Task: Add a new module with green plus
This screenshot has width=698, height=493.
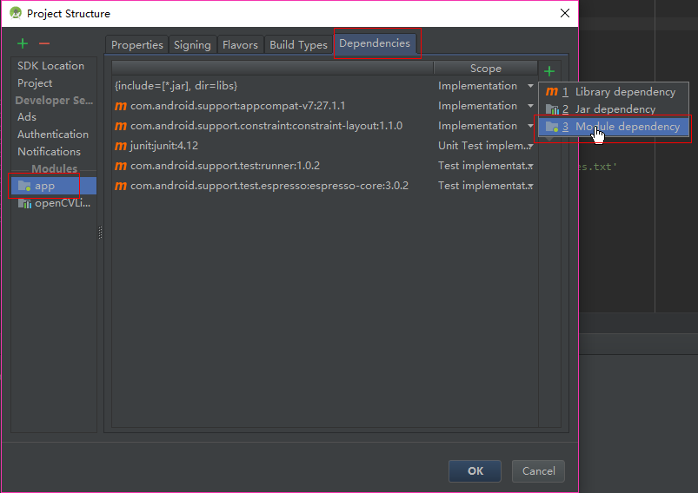Action: 23,43
